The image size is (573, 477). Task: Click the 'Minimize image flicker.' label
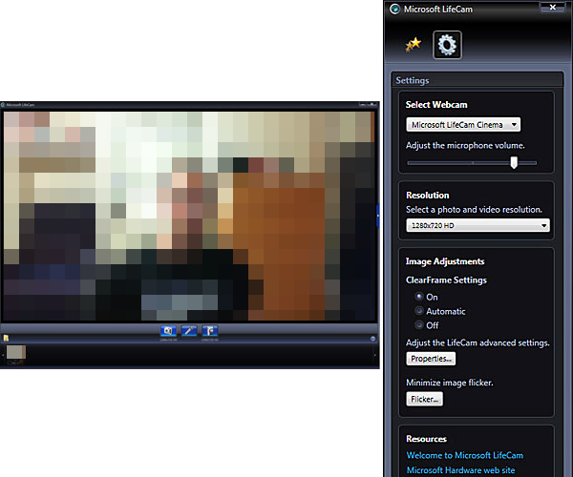450,383
